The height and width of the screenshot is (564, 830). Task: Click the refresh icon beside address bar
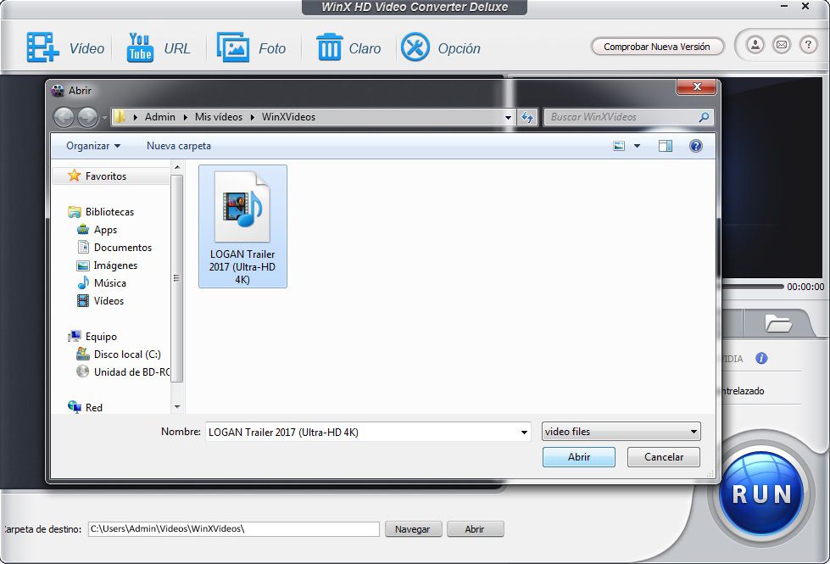tap(528, 117)
